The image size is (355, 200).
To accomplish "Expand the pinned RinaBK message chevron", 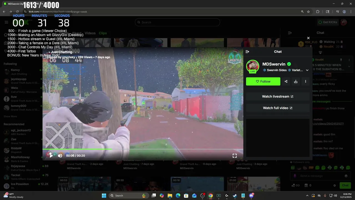I will click(x=349, y=66).
